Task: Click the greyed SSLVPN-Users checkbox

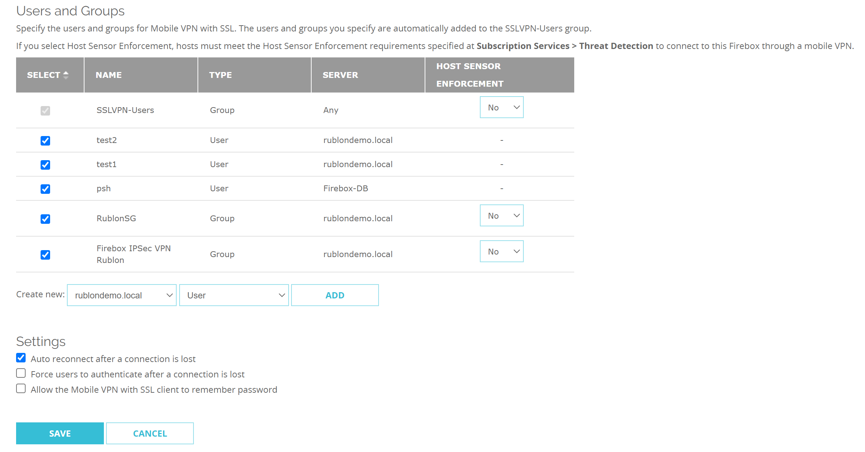Action: (45, 110)
